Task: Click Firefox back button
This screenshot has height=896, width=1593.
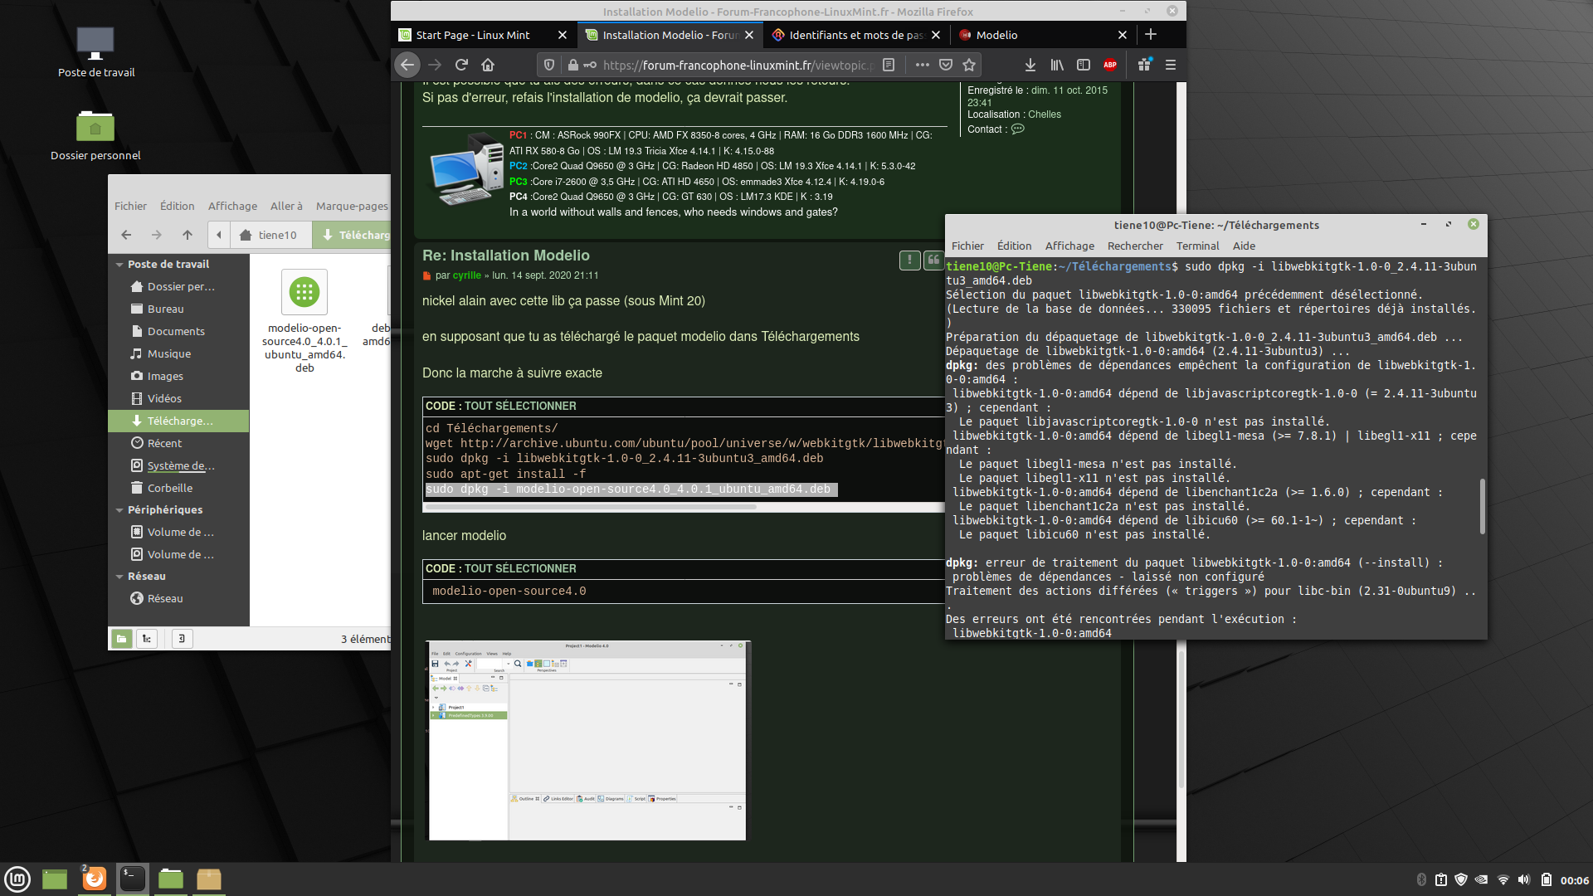Action: tap(407, 65)
